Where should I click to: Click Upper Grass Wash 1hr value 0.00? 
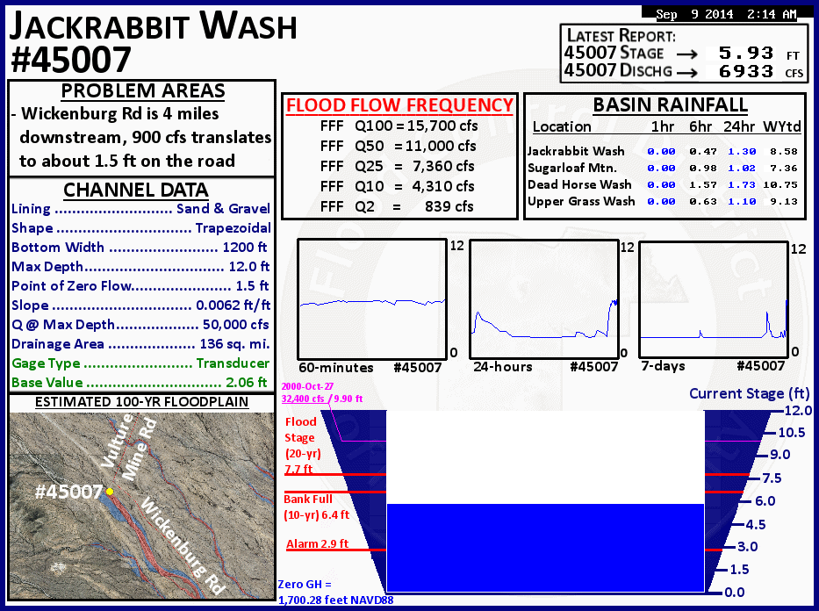661,202
